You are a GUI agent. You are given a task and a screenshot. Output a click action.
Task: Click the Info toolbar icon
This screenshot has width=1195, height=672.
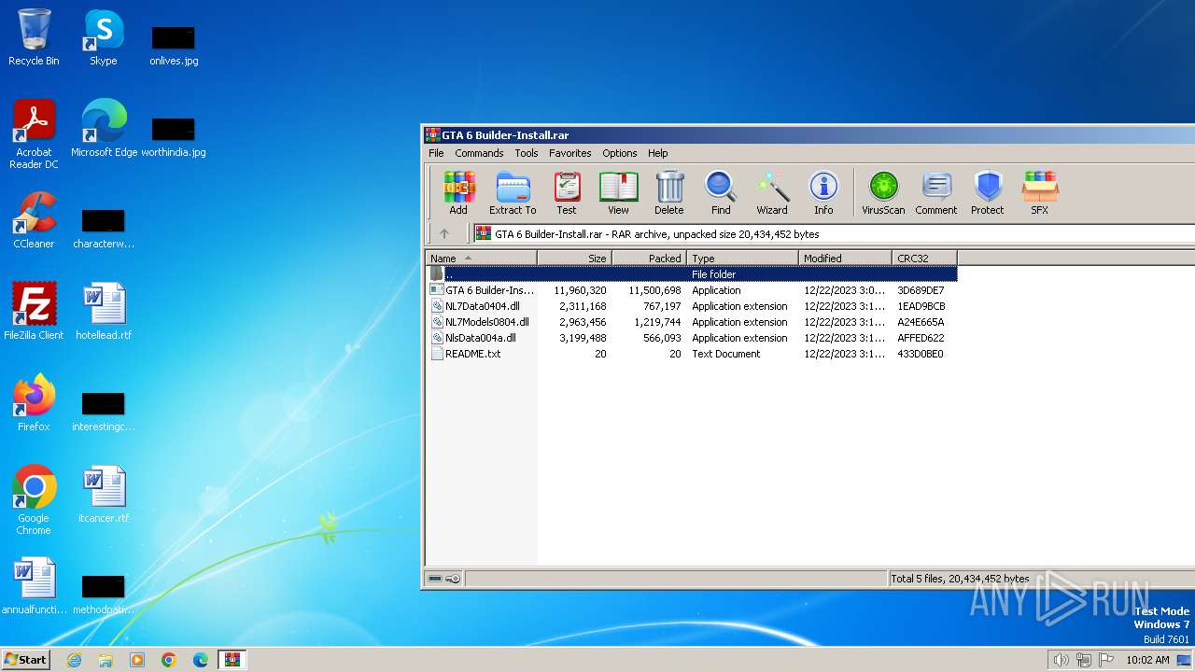pyautogui.click(x=823, y=193)
